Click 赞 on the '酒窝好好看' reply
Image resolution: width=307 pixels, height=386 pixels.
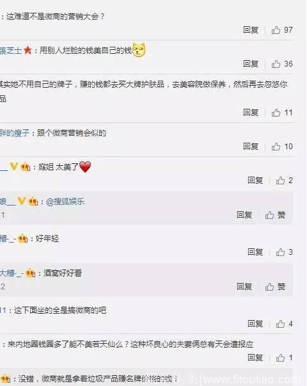[x=275, y=287]
